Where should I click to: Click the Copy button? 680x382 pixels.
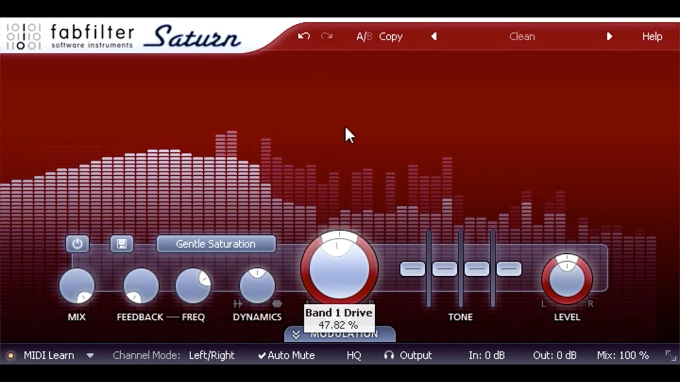click(391, 37)
